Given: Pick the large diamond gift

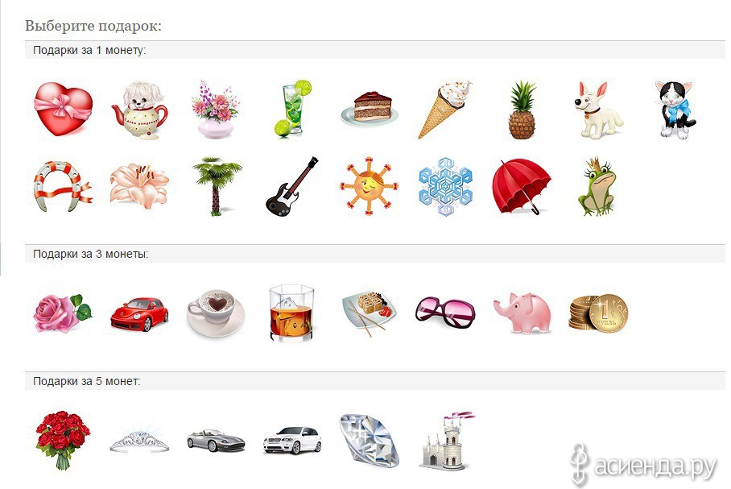Looking at the screenshot, I should point(370,441).
